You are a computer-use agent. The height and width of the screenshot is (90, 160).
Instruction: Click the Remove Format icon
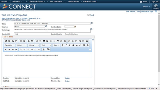point(88,45)
